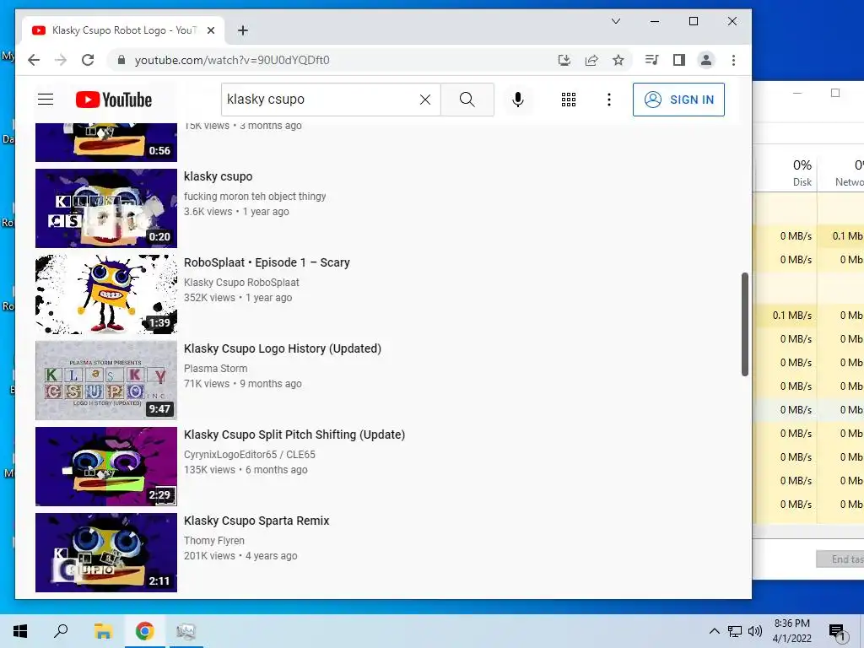Reload the YouTube page
The width and height of the screenshot is (864, 648).
(88, 60)
